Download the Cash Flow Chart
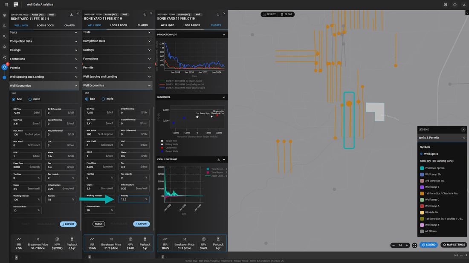Screen dimensions: 469x263 pos(219,159)
